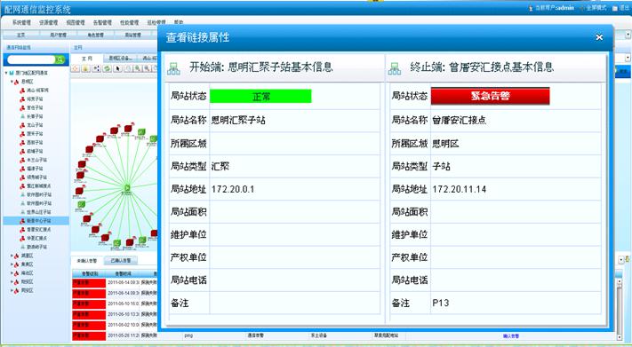Select the highlighted station in the tree
The height and width of the screenshot is (347, 632).
[x=36, y=221]
